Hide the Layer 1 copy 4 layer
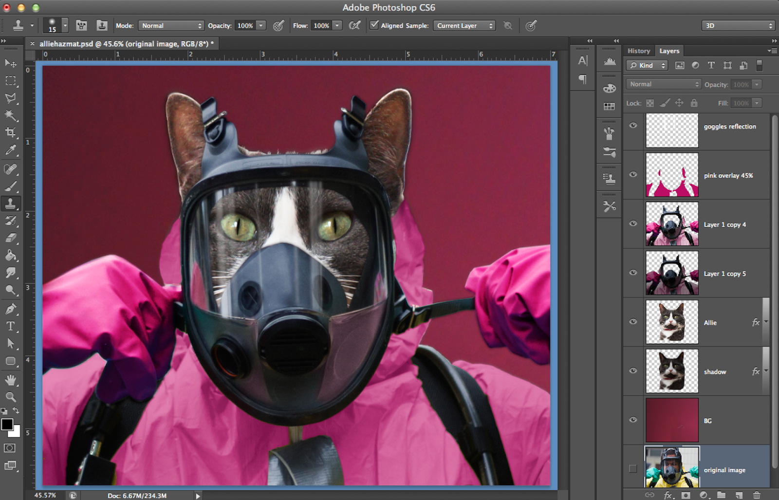This screenshot has width=779, height=500. point(633,223)
